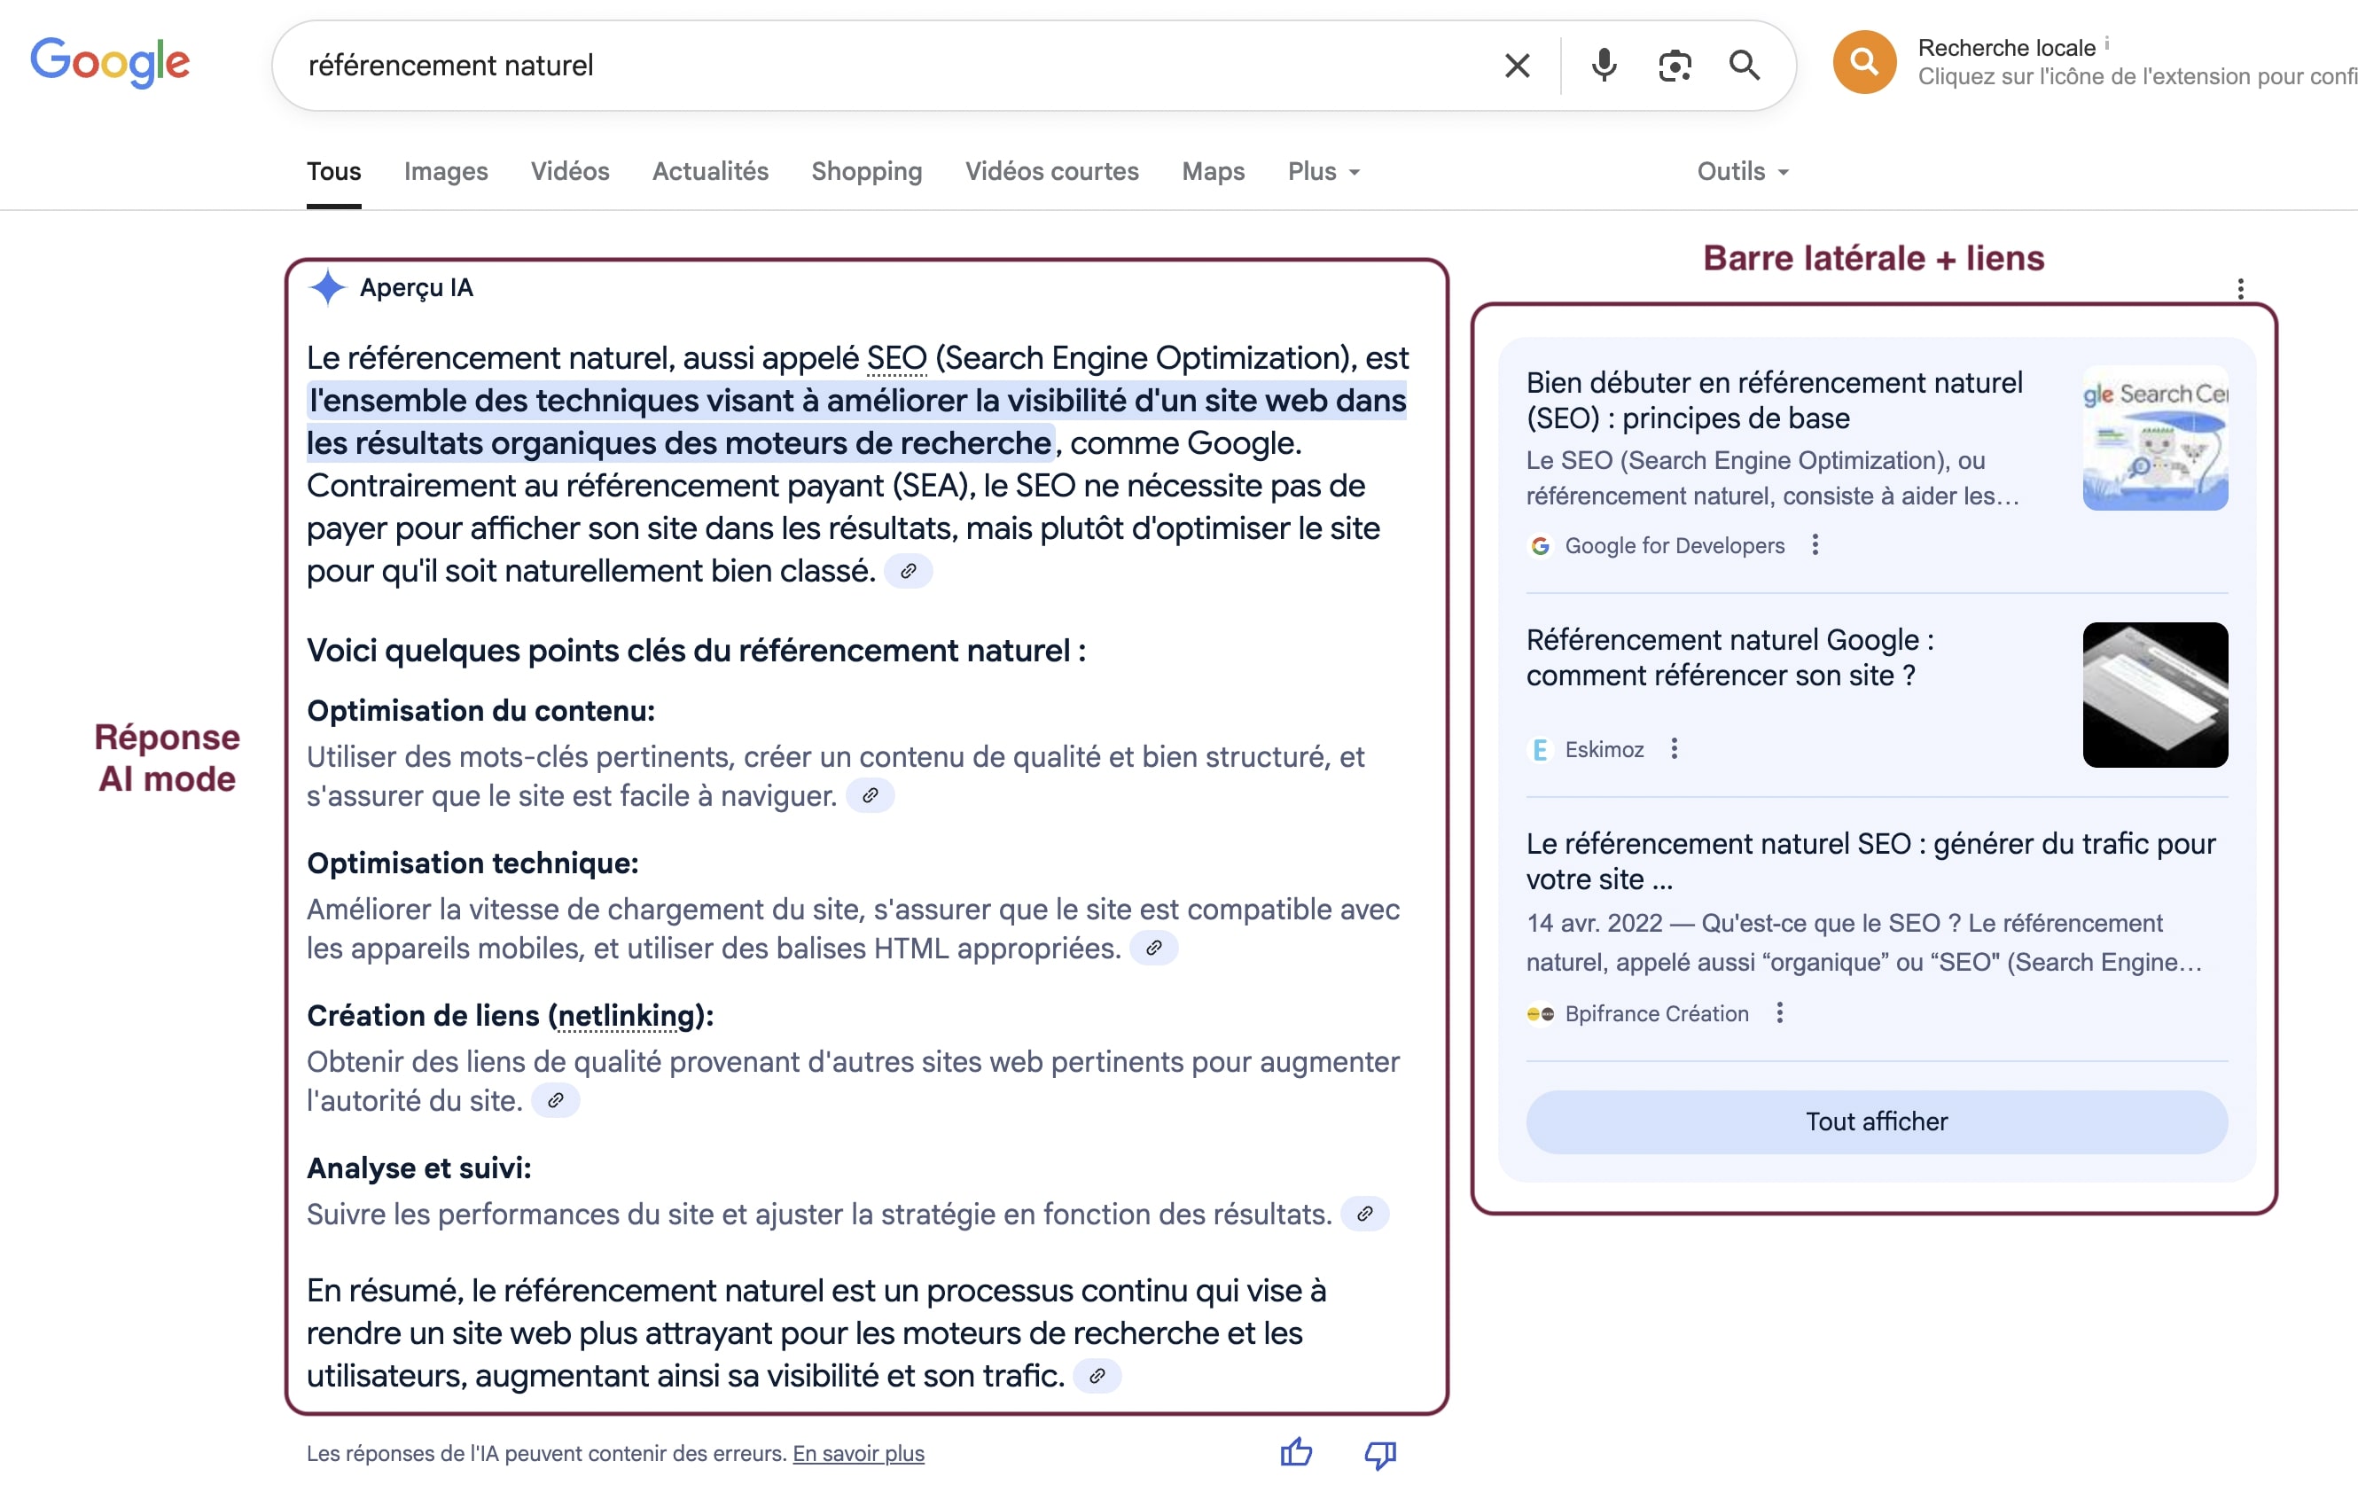
Task: Start voice search with the microphone icon
Action: tap(1604, 66)
